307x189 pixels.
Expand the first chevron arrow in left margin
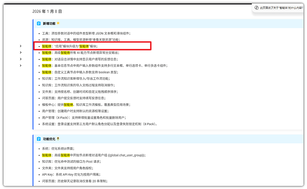point(20,46)
